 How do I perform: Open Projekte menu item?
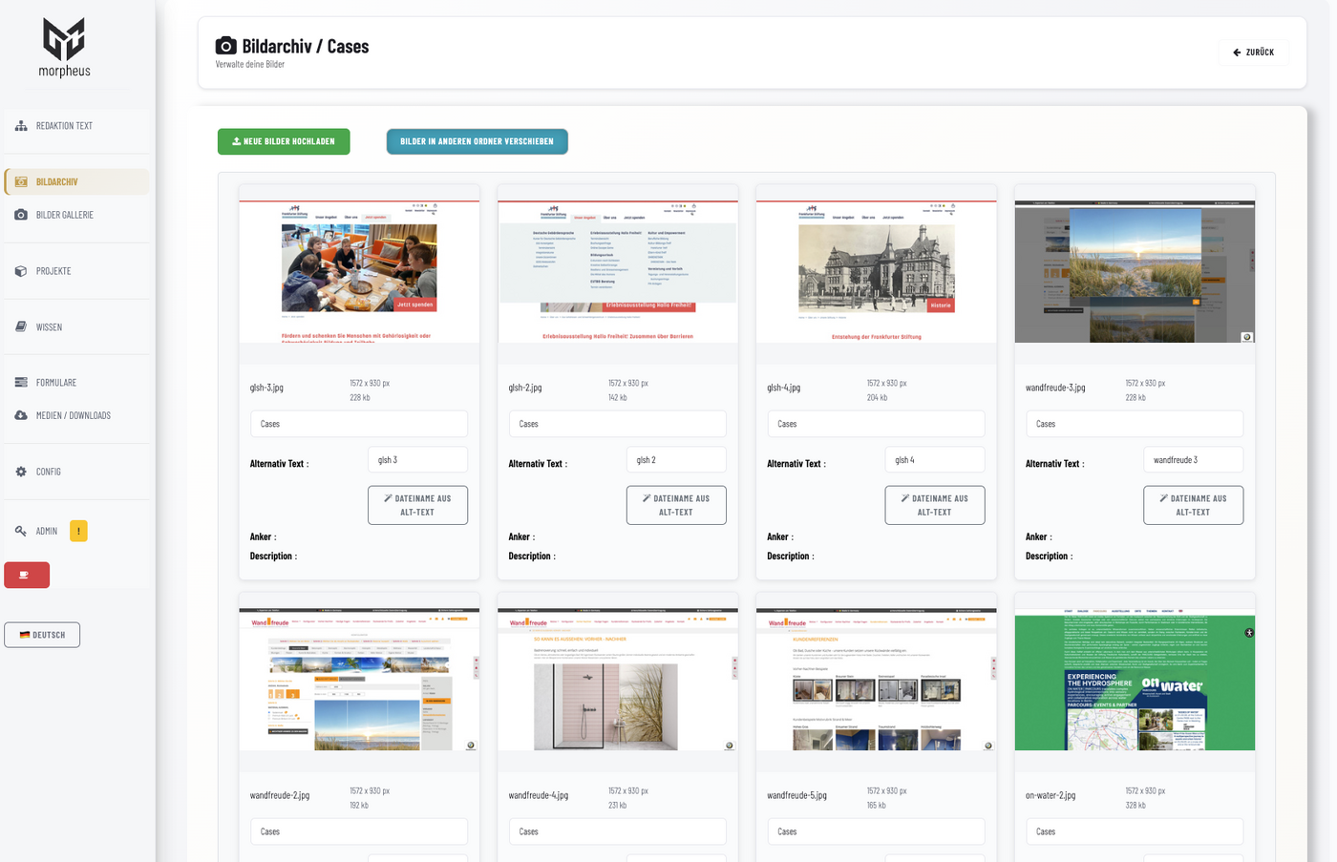[x=76, y=271]
